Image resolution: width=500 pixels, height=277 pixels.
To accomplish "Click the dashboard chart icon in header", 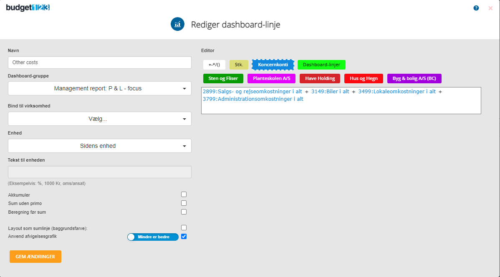I will tap(178, 24).
